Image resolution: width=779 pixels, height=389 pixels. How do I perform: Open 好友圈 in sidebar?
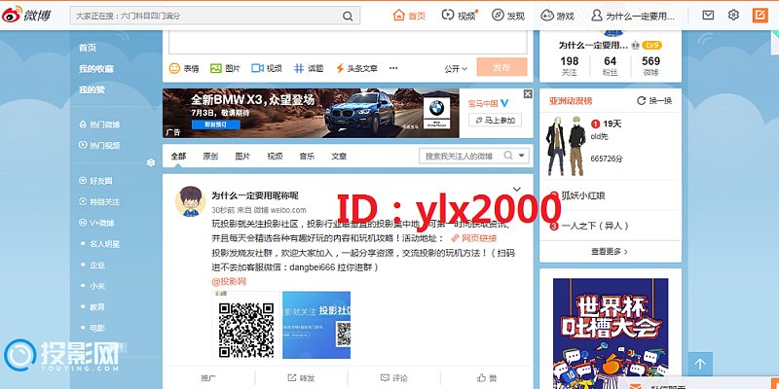click(x=95, y=181)
